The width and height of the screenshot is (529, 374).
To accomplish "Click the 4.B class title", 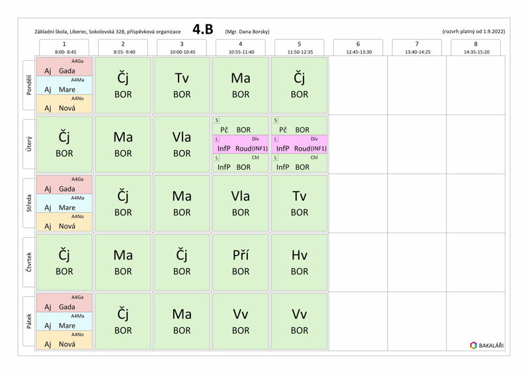I will click(204, 29).
